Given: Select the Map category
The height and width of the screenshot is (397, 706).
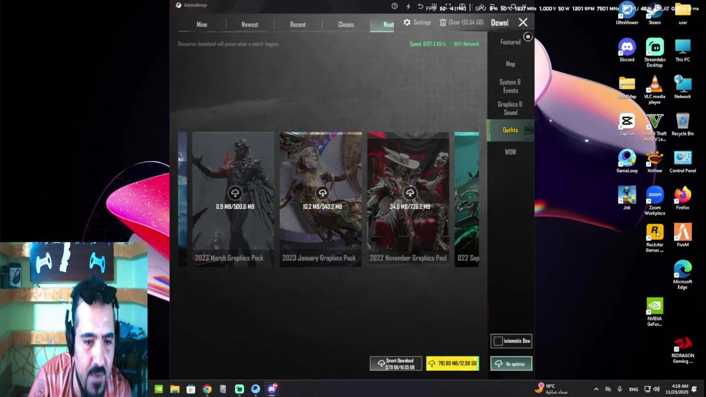Looking at the screenshot, I should (510, 64).
